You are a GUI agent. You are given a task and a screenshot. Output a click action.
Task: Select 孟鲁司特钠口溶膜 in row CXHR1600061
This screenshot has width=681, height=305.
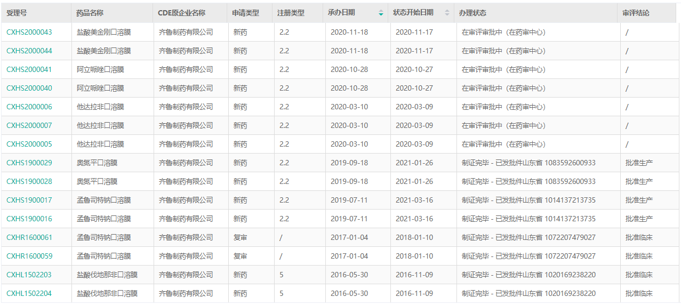[104, 237]
